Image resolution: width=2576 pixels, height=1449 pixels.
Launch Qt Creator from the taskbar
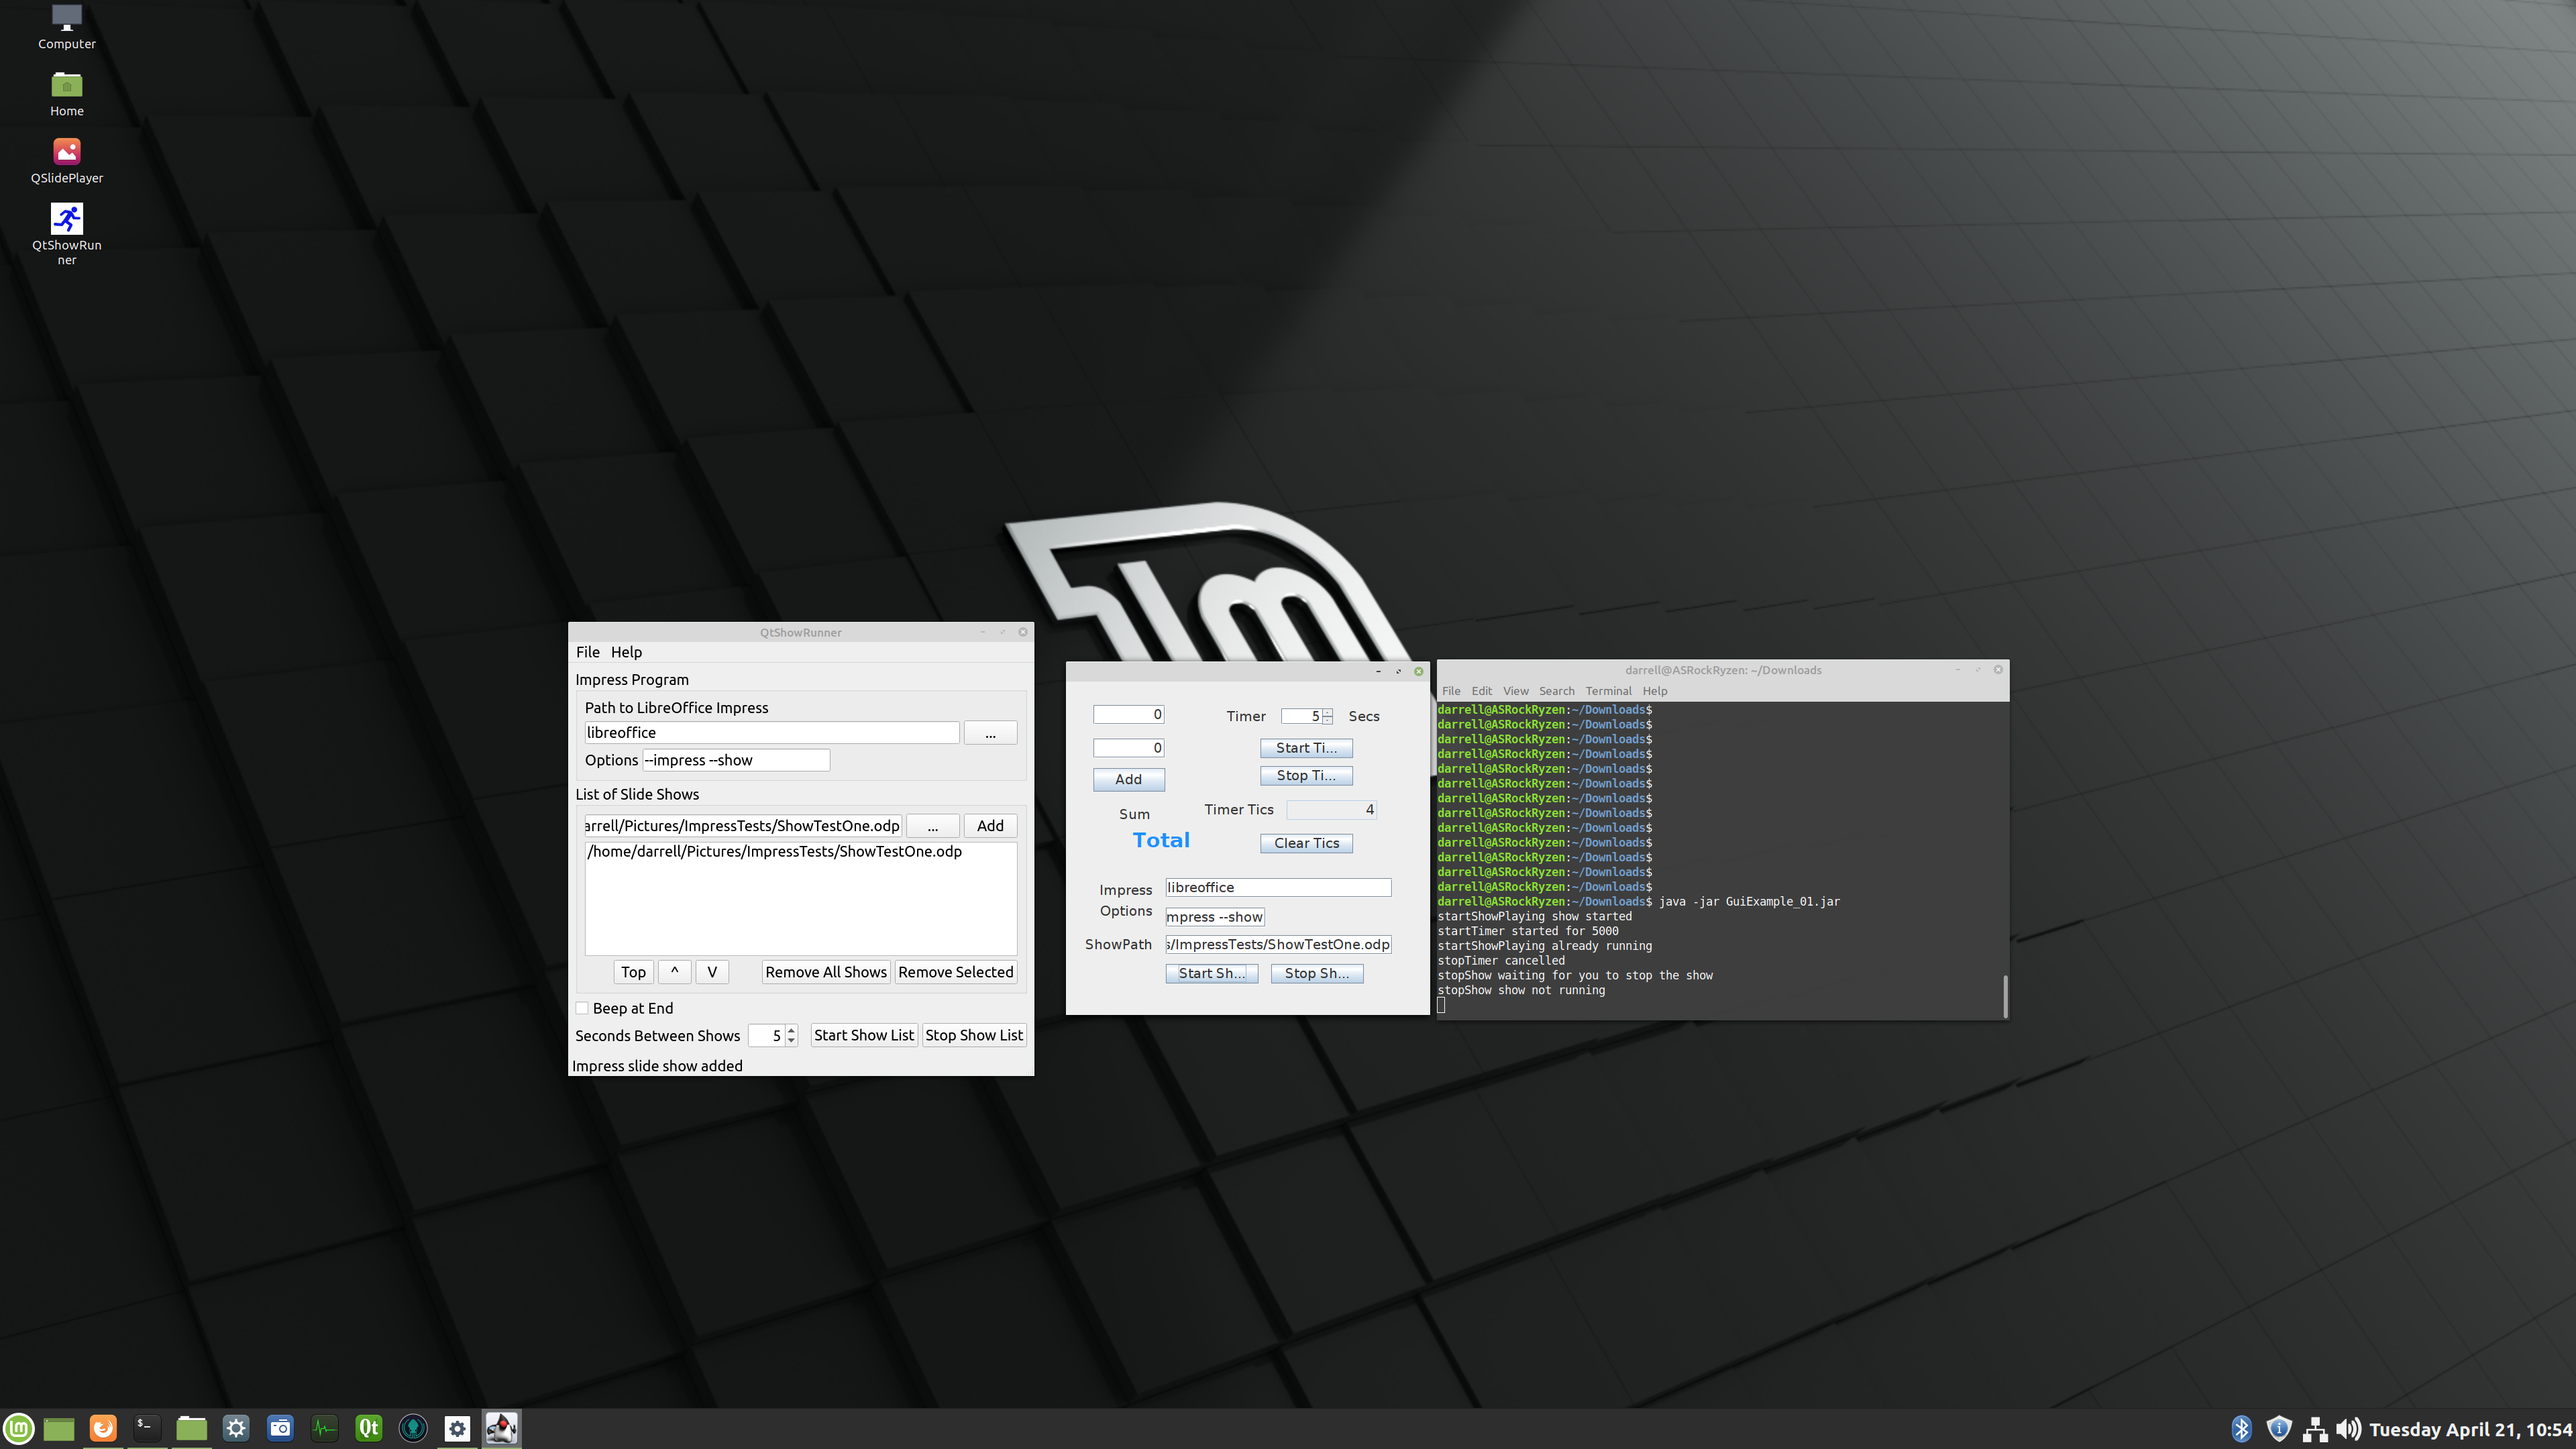pyautogui.click(x=368, y=1428)
